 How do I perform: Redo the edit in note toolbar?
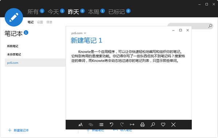tap(122, 125)
